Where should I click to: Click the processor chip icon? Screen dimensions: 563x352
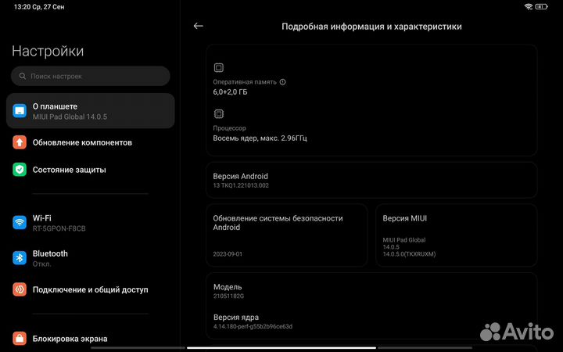click(219, 114)
